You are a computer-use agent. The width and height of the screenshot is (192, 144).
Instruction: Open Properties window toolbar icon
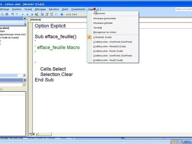47,14
